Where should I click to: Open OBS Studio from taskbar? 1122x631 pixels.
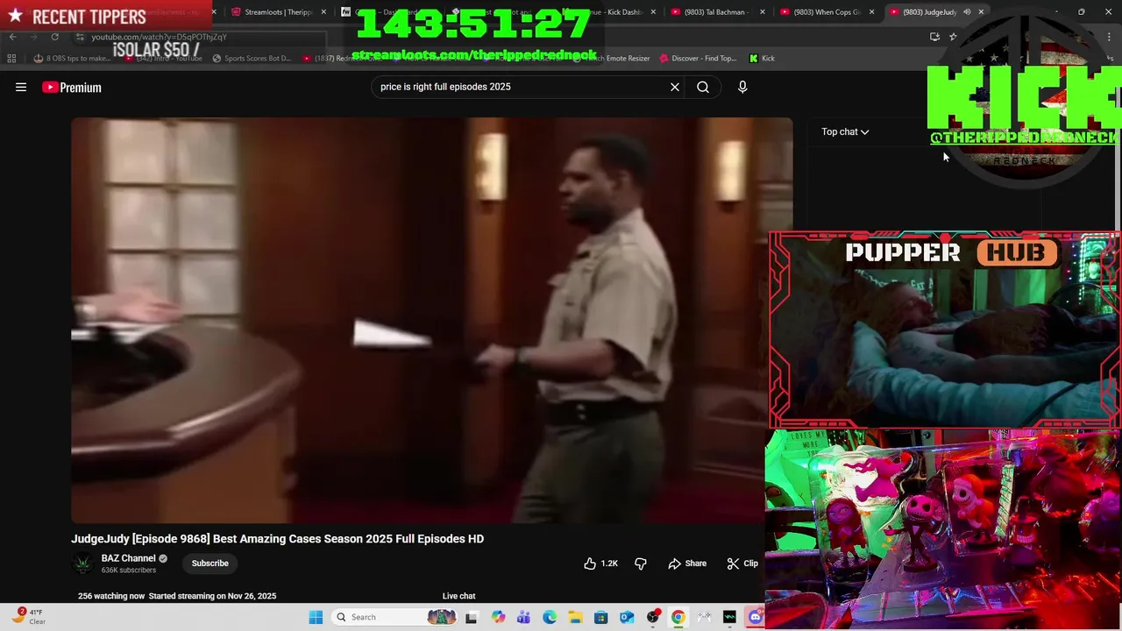pos(652,617)
